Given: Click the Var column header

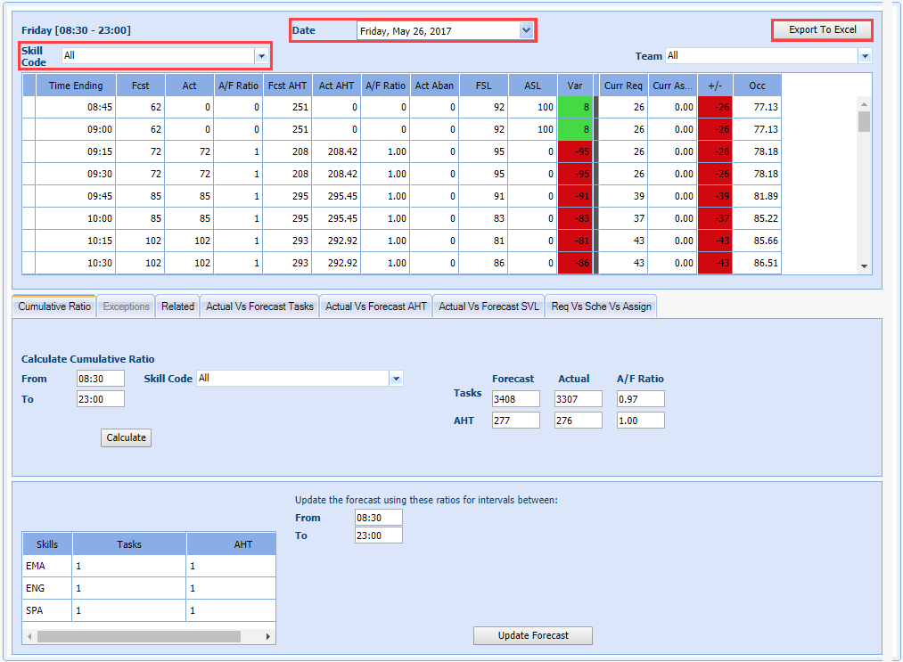Looking at the screenshot, I should pos(575,86).
